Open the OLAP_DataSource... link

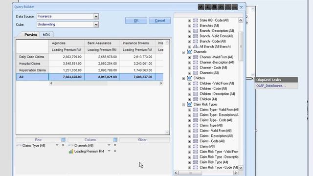(271, 86)
